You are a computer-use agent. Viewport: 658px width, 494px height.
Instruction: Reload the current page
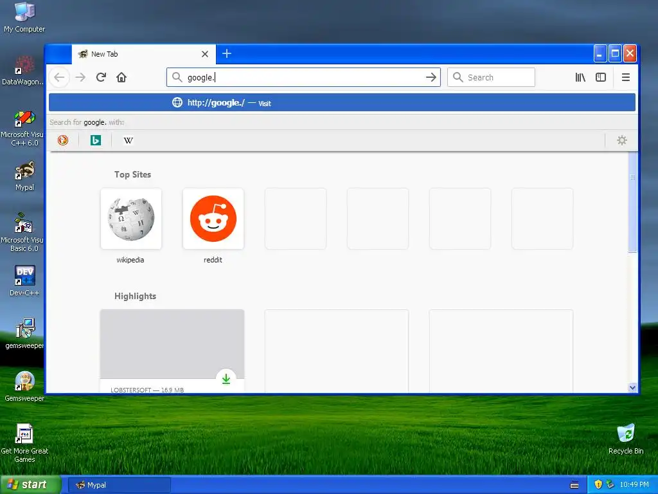tap(101, 77)
